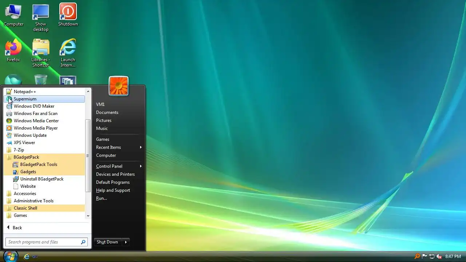
Task: Open Music from the start menu
Action: pos(118,128)
